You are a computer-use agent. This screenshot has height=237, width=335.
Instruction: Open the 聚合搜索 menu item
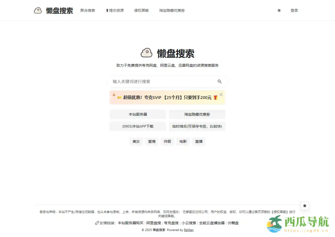click(x=87, y=10)
